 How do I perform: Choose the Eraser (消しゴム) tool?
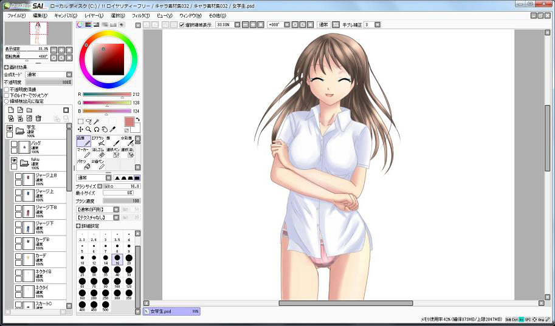(x=97, y=153)
